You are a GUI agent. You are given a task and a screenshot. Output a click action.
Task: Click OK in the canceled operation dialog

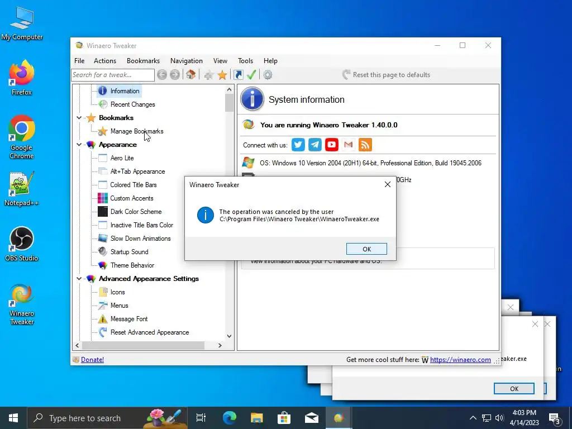pyautogui.click(x=366, y=249)
